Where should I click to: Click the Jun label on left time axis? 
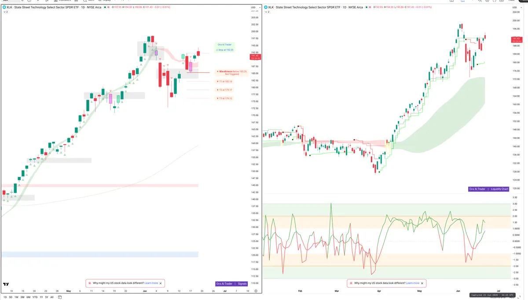145,291
